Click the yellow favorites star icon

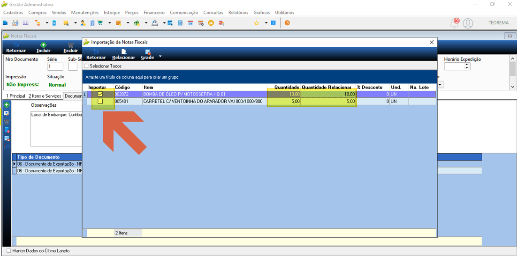256,23
